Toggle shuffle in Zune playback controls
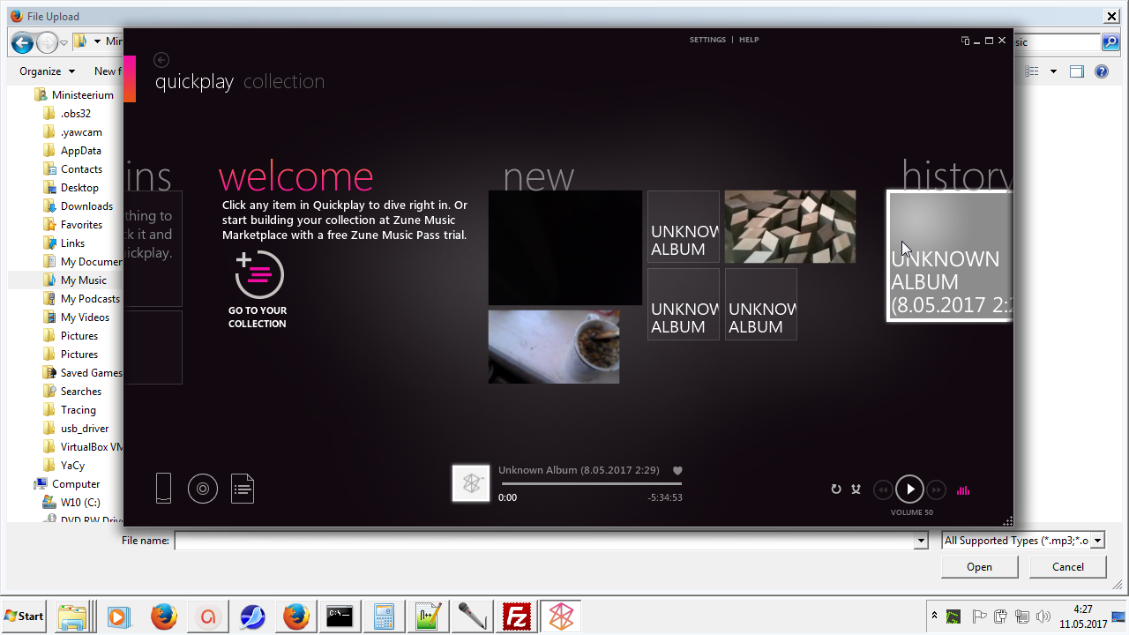 [856, 489]
